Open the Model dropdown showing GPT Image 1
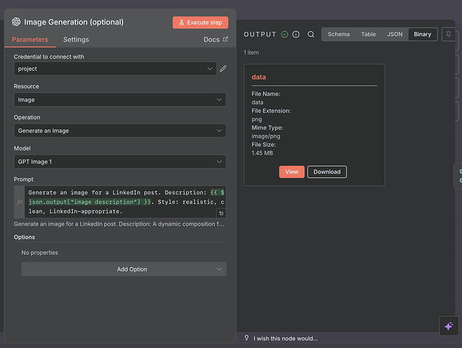The width and height of the screenshot is (462, 348). pyautogui.click(x=120, y=161)
